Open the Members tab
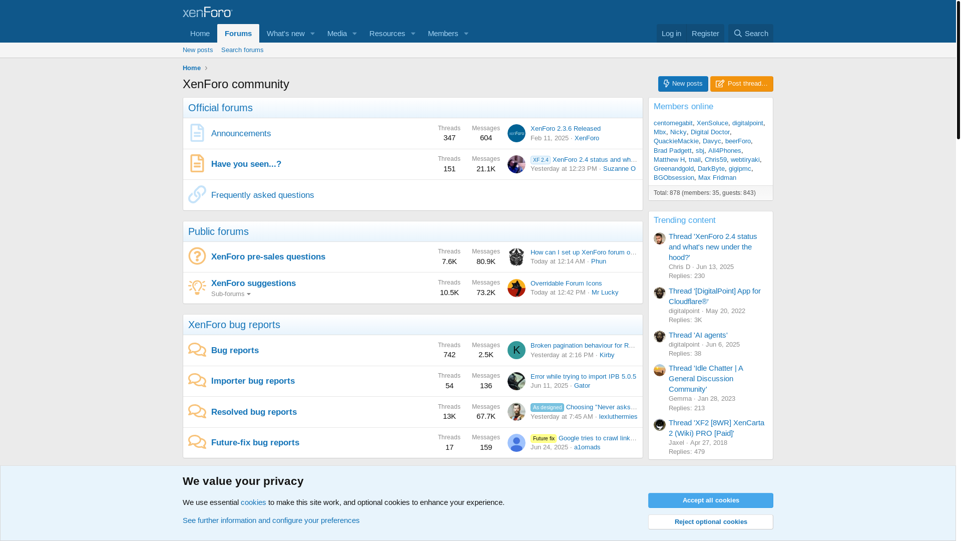Screen dimensions: 961x541 click(442, 34)
